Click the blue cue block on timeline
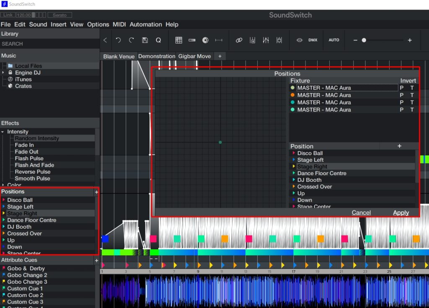Screen dimensions: 429x308 pos(105,239)
